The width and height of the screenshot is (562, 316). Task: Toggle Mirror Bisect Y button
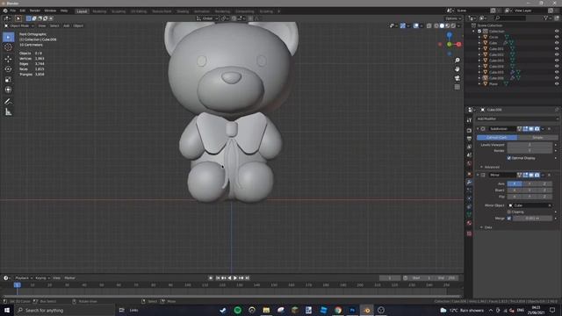pyautogui.click(x=530, y=190)
